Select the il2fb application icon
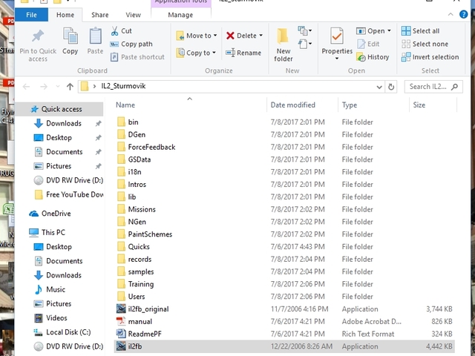The height and width of the screenshot is (356, 475). [121, 346]
